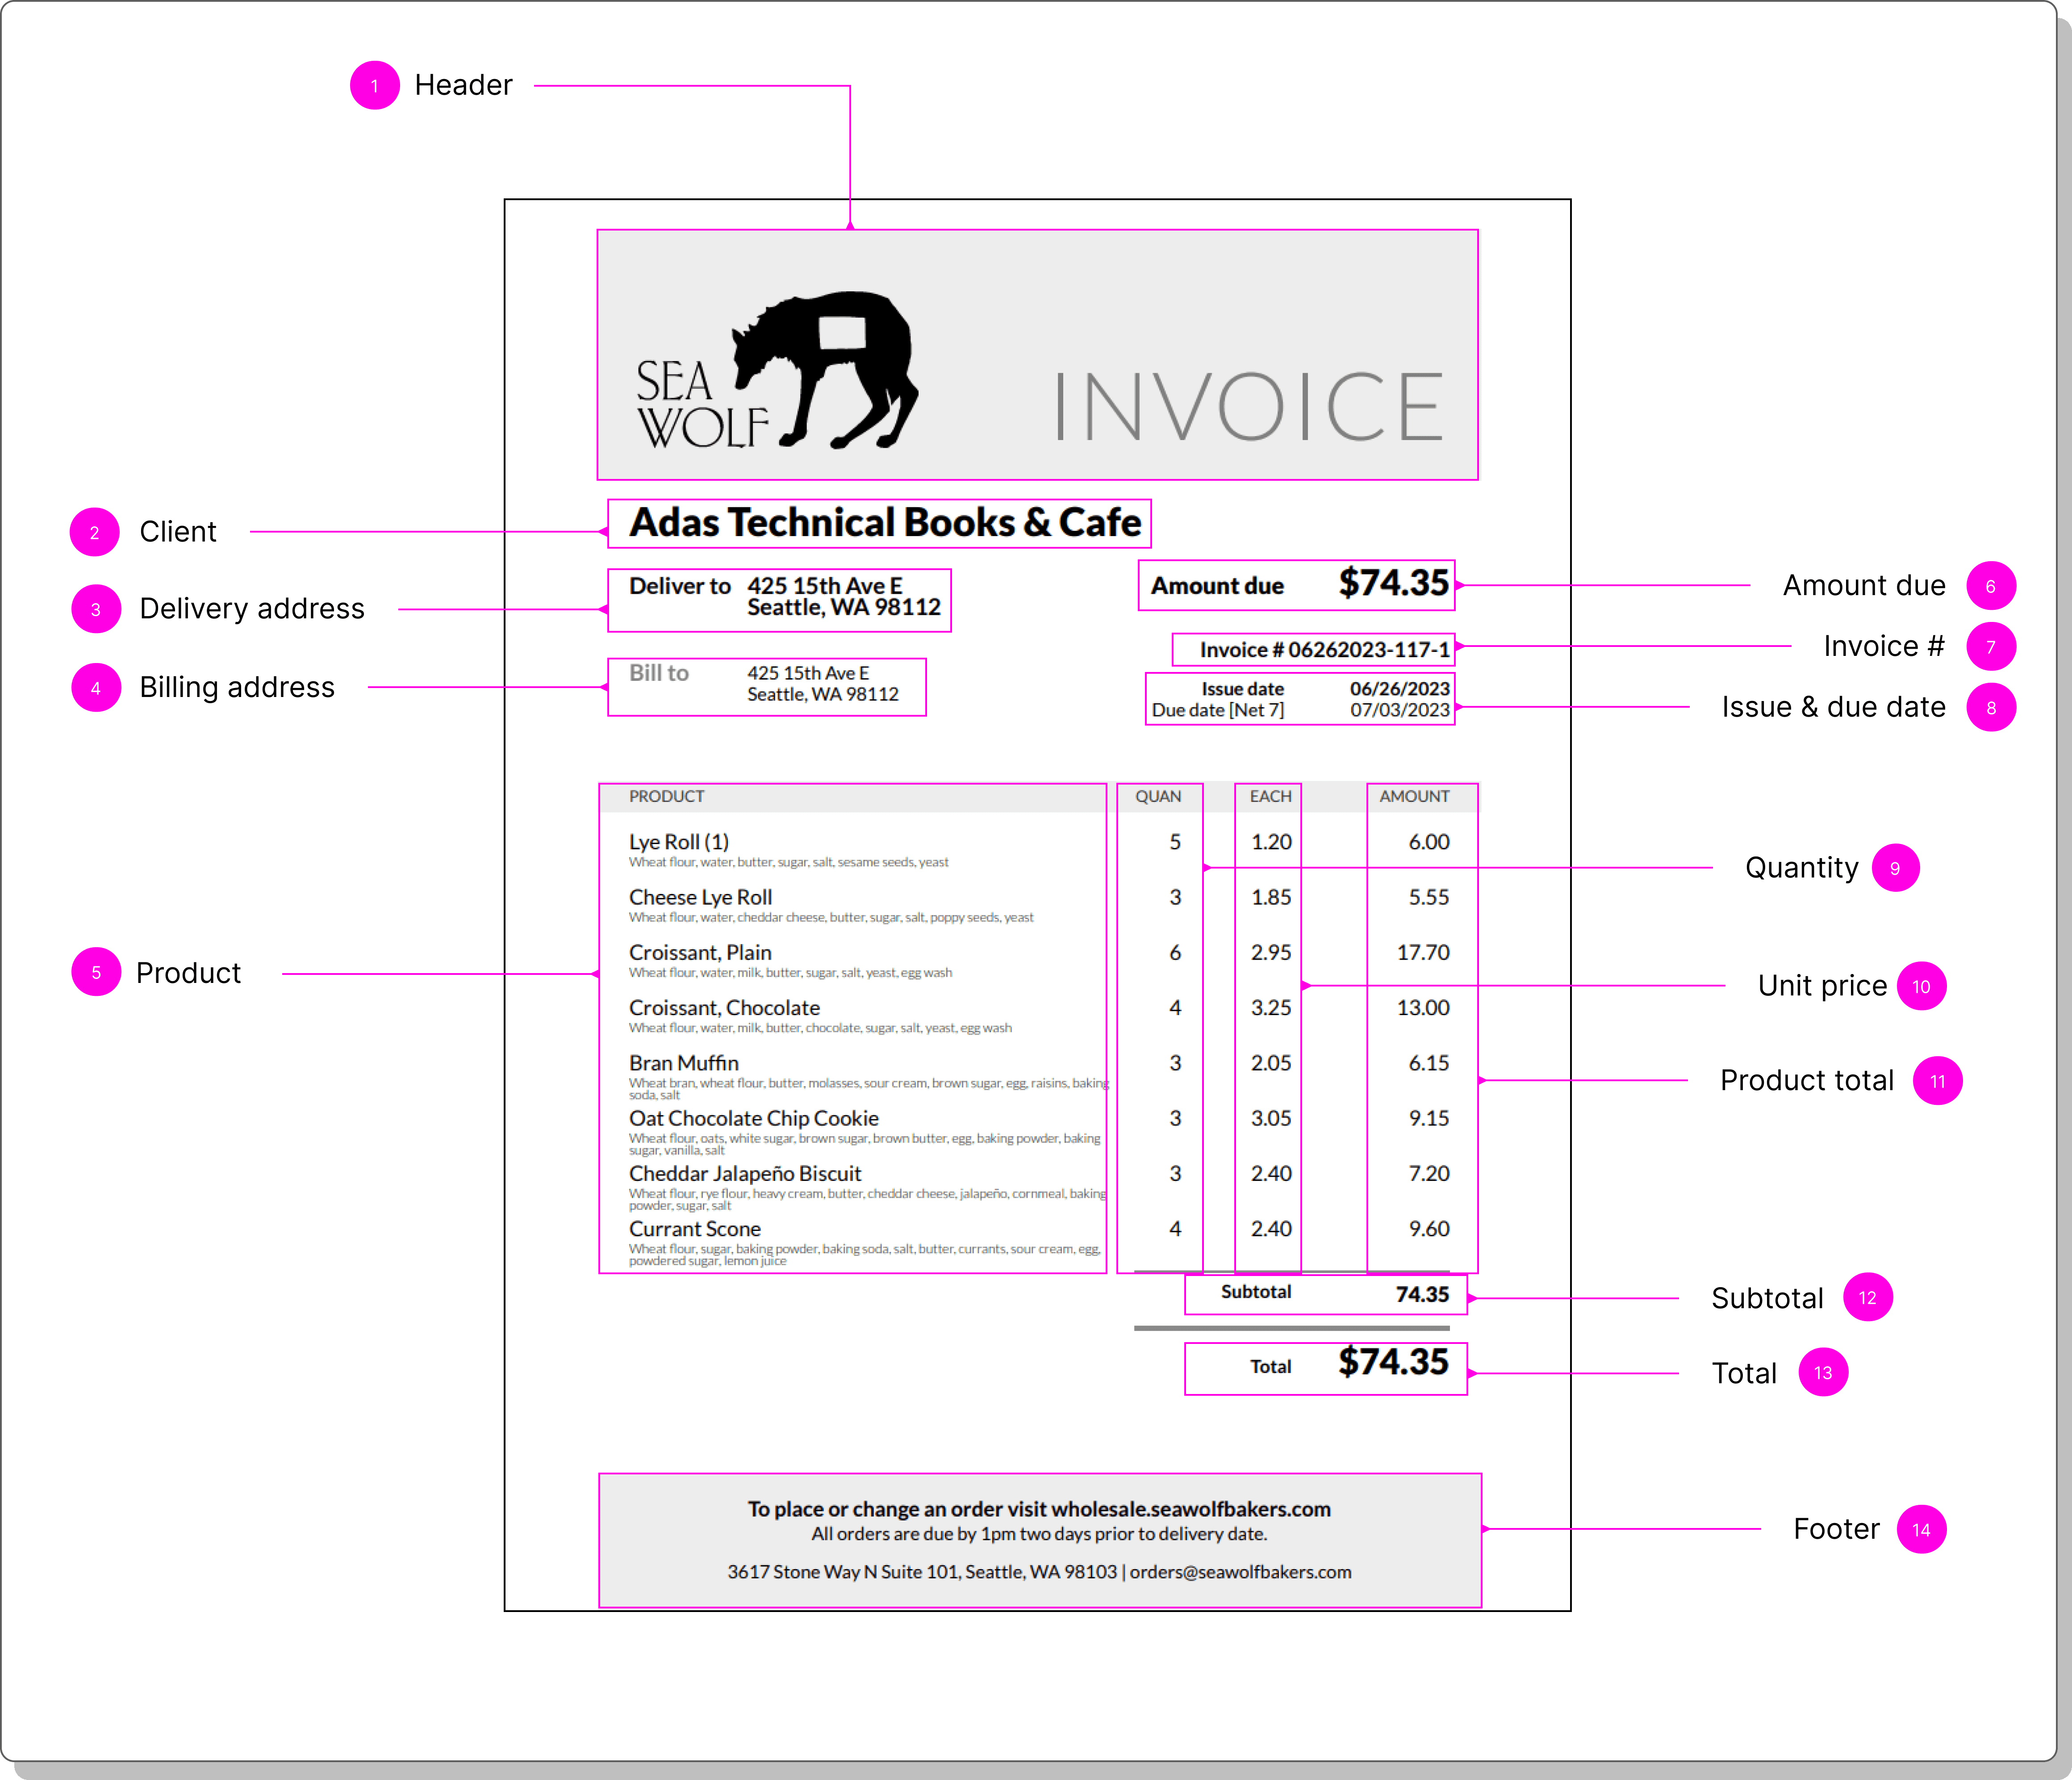Click the unit price 3.25 for Croissant, Chocolate
Image resolution: width=2072 pixels, height=1780 pixels.
pos(1271,1008)
